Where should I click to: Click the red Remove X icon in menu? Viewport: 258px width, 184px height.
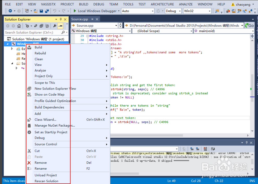coord(29,163)
